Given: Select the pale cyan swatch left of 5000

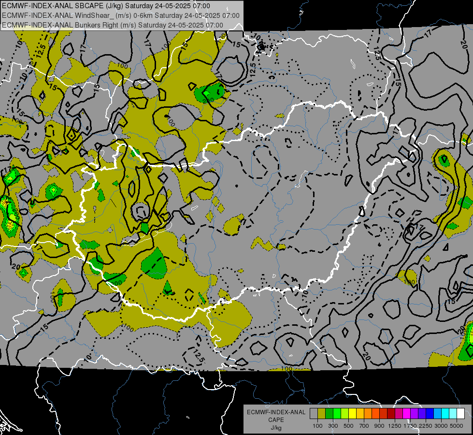Looking at the screenshot, I should [x=453, y=413].
